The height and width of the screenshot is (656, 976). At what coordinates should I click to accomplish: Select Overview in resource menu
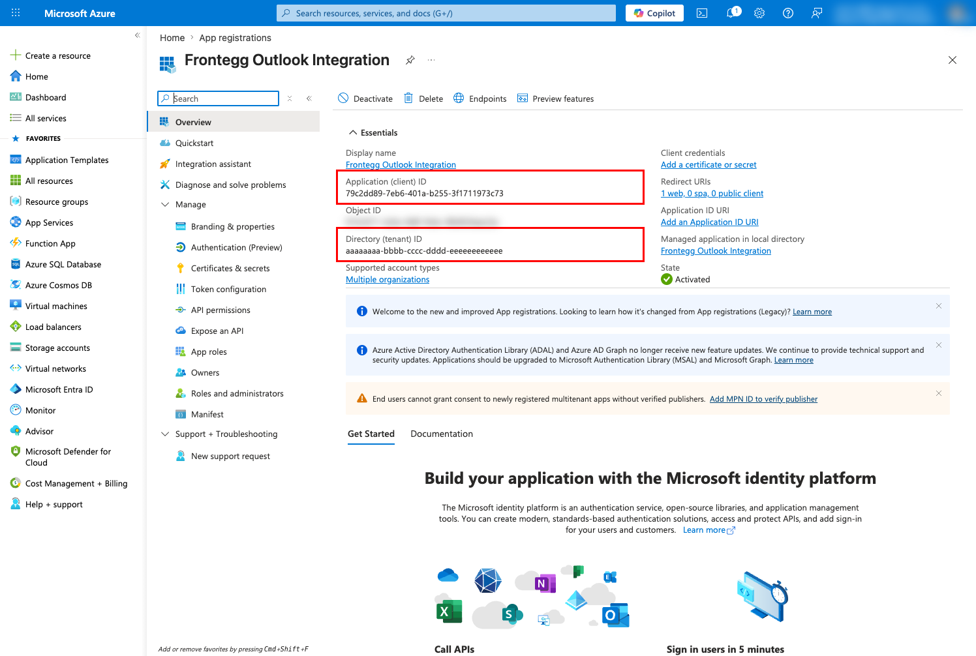(234, 122)
